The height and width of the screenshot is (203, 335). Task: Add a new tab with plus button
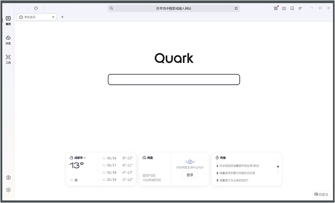point(62,17)
